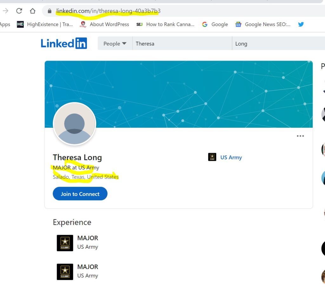Open the Google bookmark
This screenshot has height=287, width=325.
coord(215,24)
